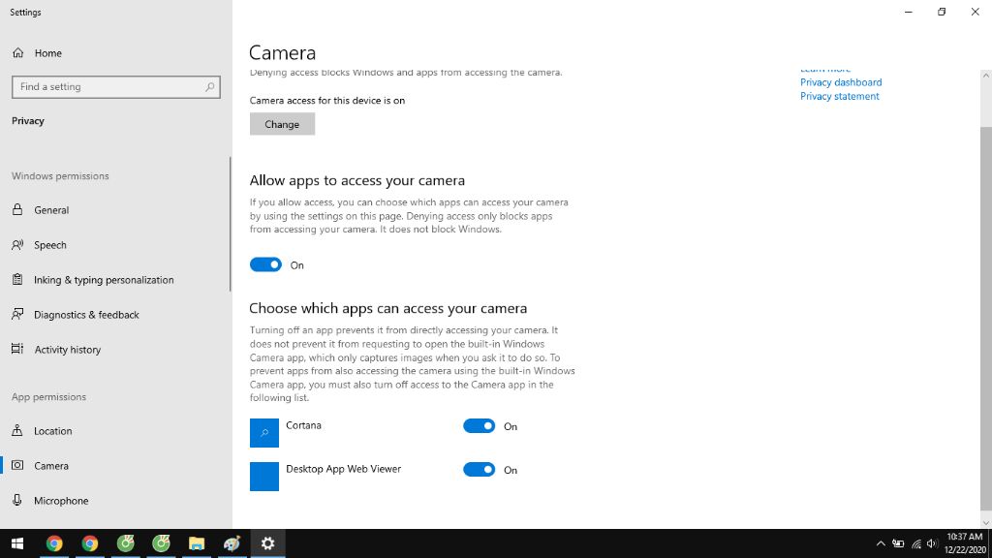Open General privacy settings lock icon
This screenshot has width=992, height=558.
coord(17,209)
